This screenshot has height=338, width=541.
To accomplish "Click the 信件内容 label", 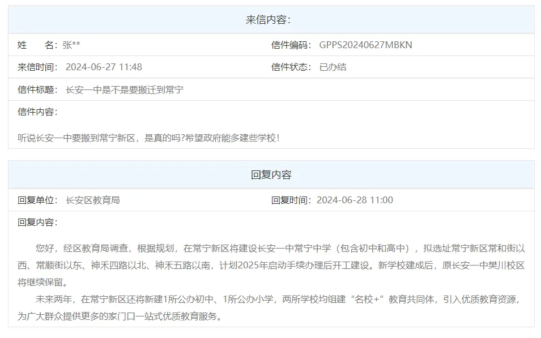I will [37, 112].
